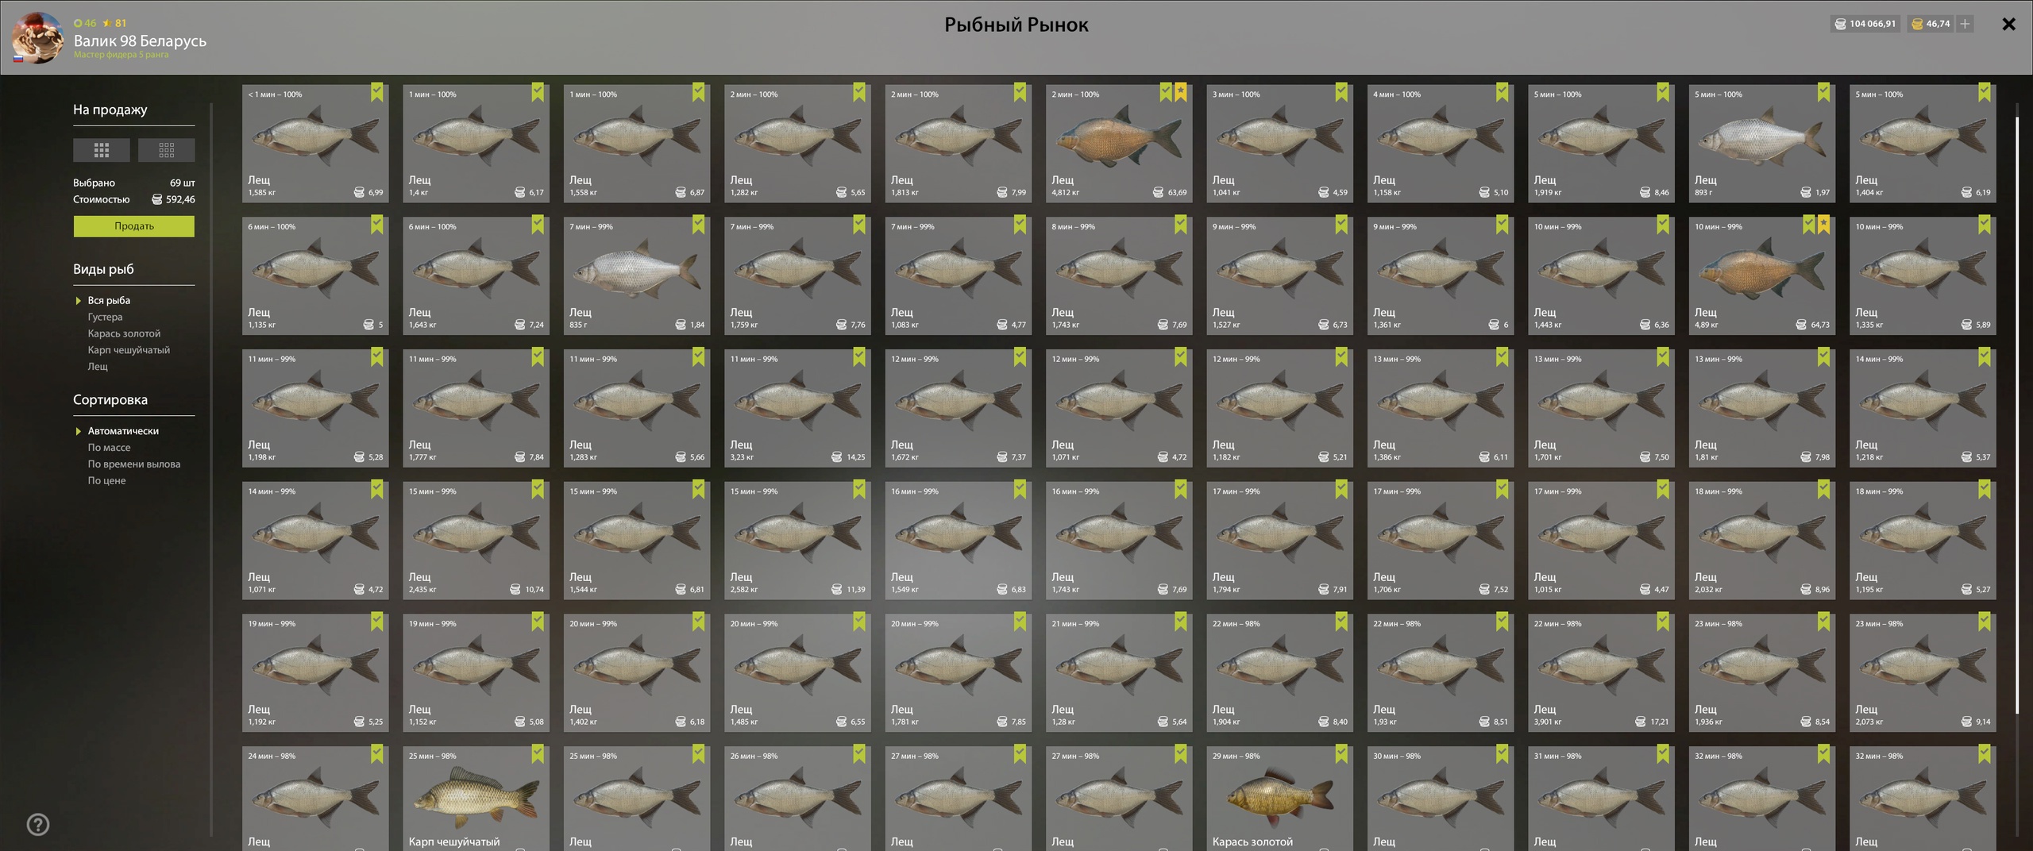Close the Рыбный Рынок window
2033x851 pixels.
[2008, 24]
